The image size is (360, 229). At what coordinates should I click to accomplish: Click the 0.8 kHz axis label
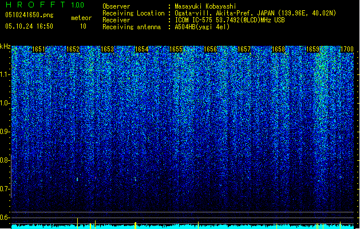5,160
